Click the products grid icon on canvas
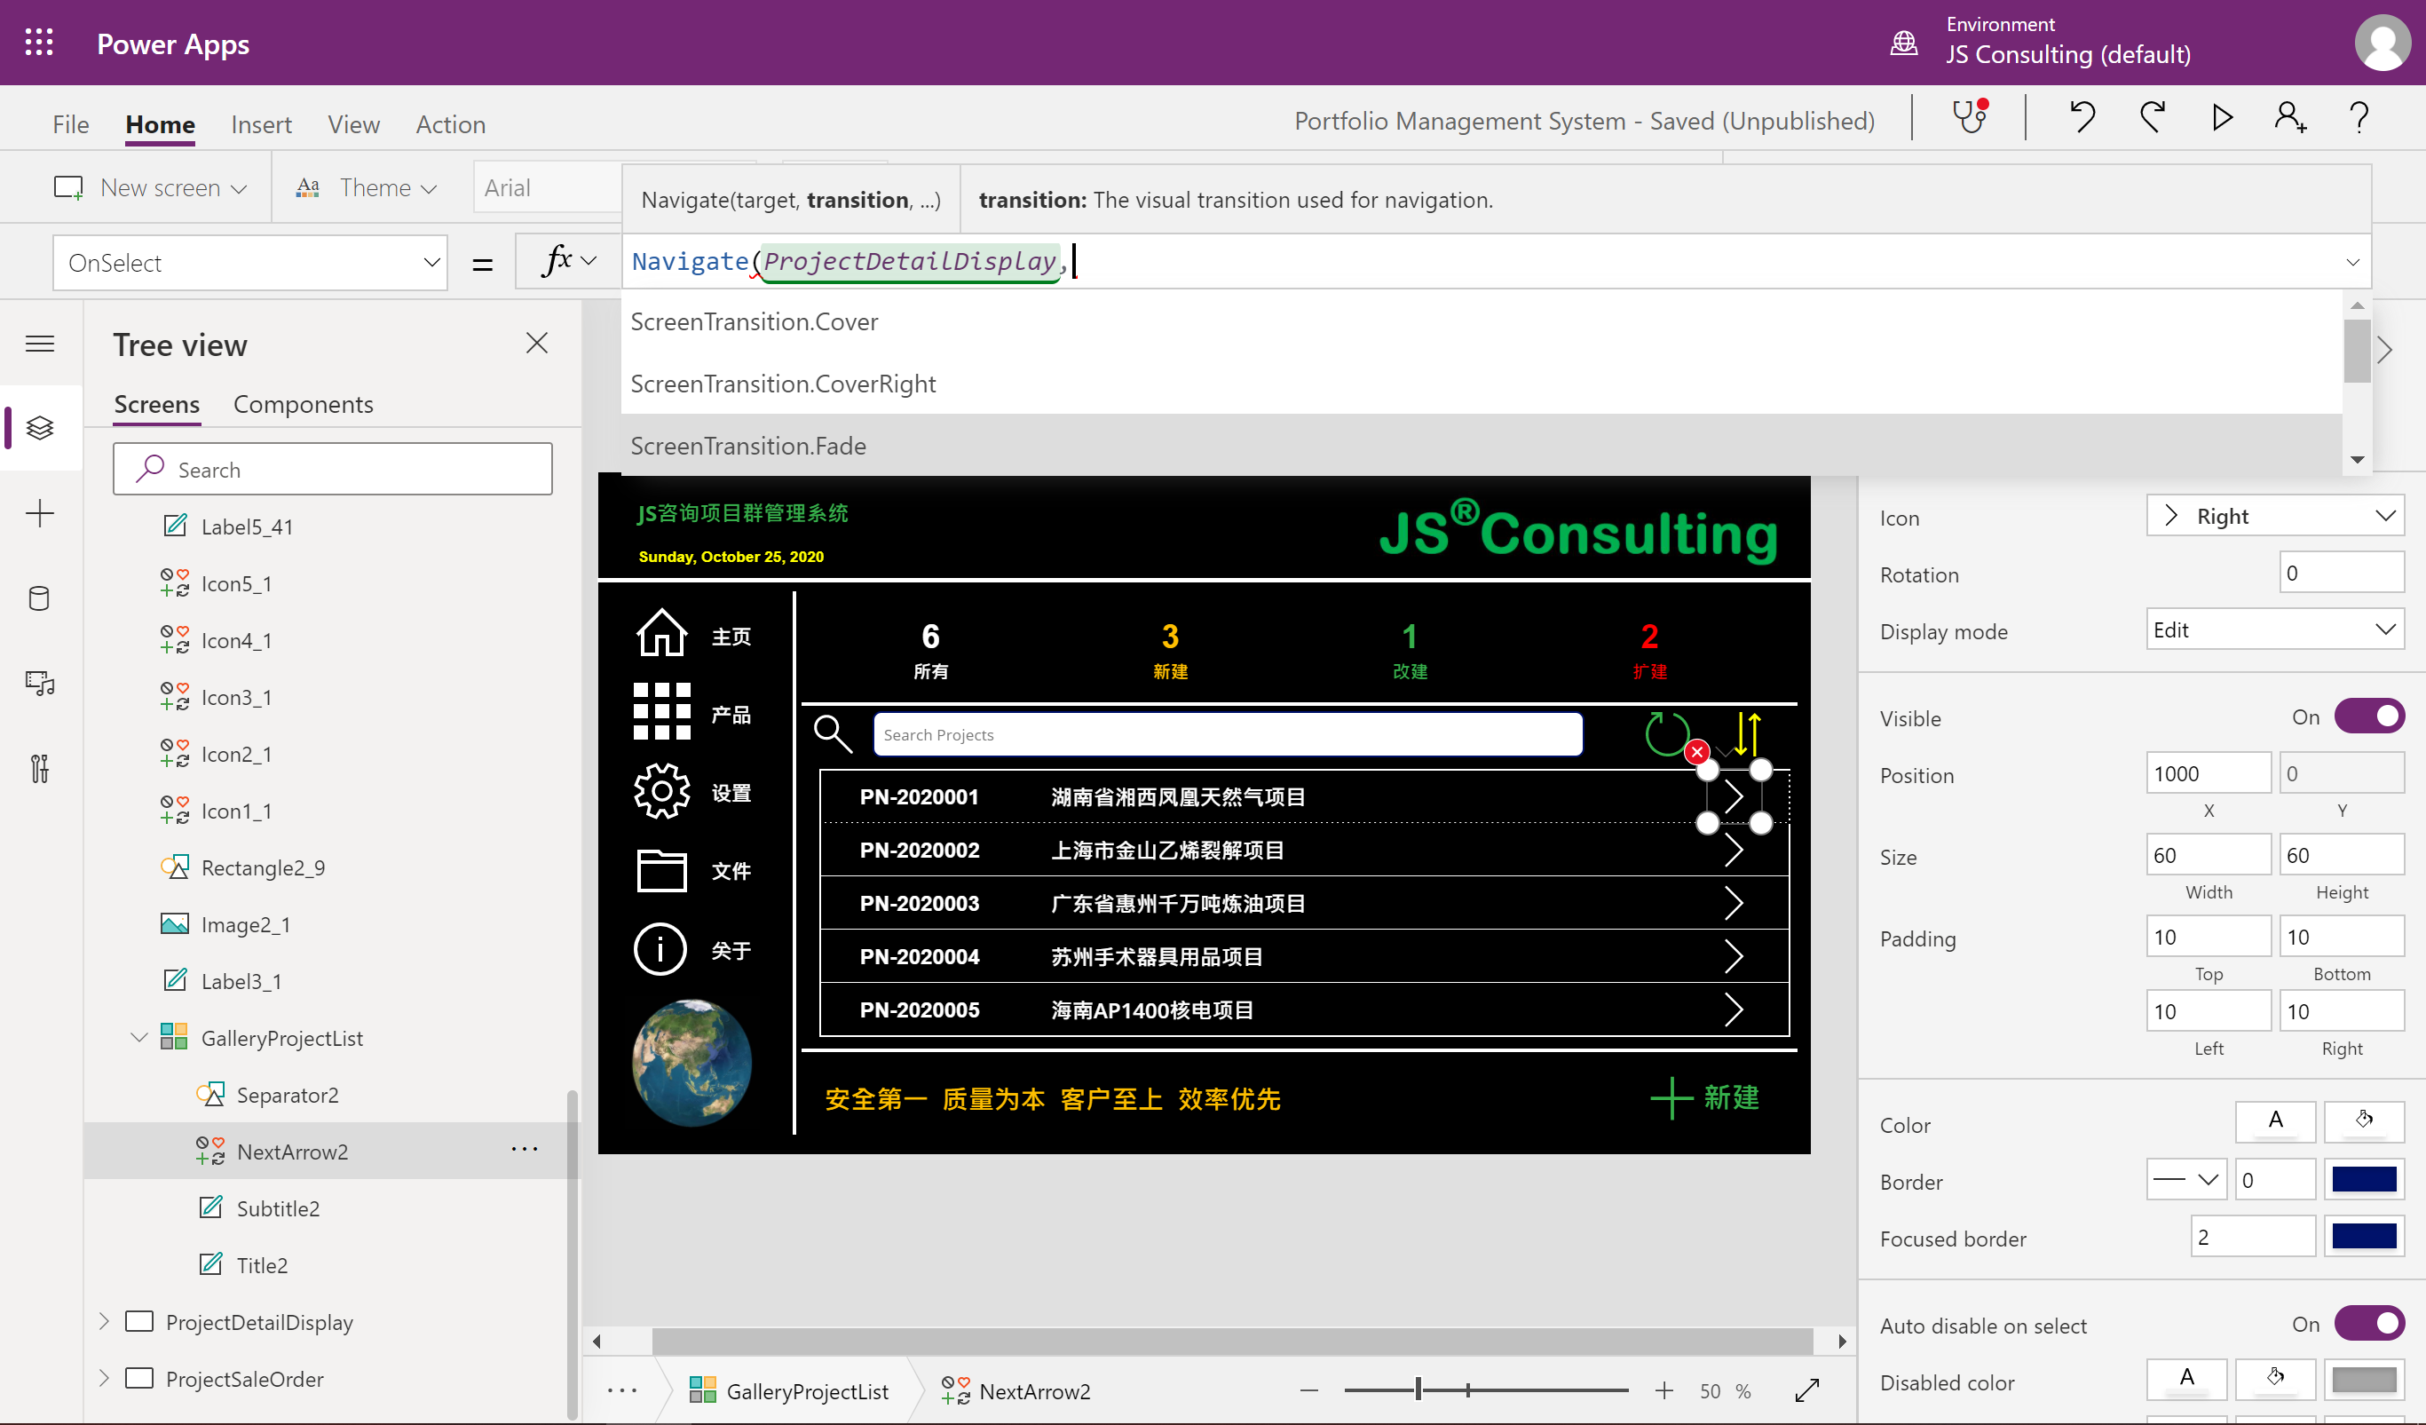Image resolution: width=2426 pixels, height=1425 pixels. click(661, 712)
